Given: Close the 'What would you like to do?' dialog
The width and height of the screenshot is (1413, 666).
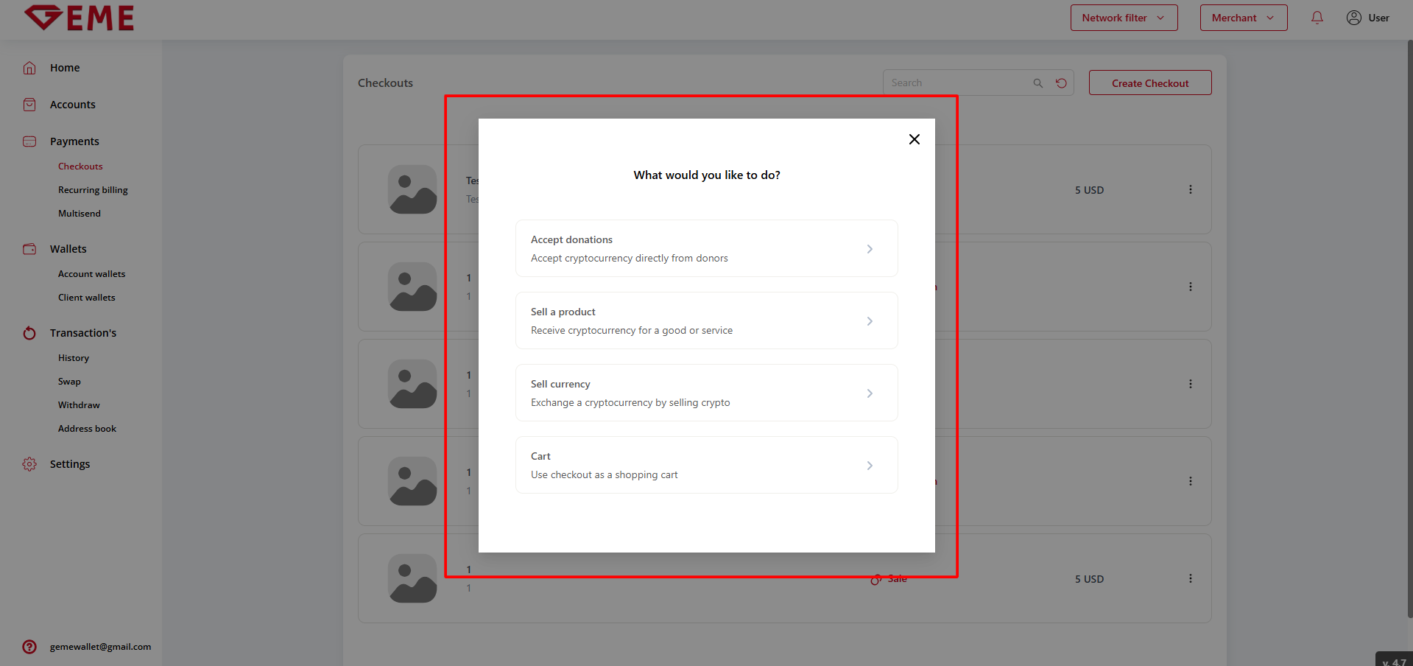Looking at the screenshot, I should pyautogui.click(x=914, y=139).
